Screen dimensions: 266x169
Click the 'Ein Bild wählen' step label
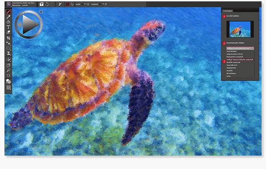point(233,16)
